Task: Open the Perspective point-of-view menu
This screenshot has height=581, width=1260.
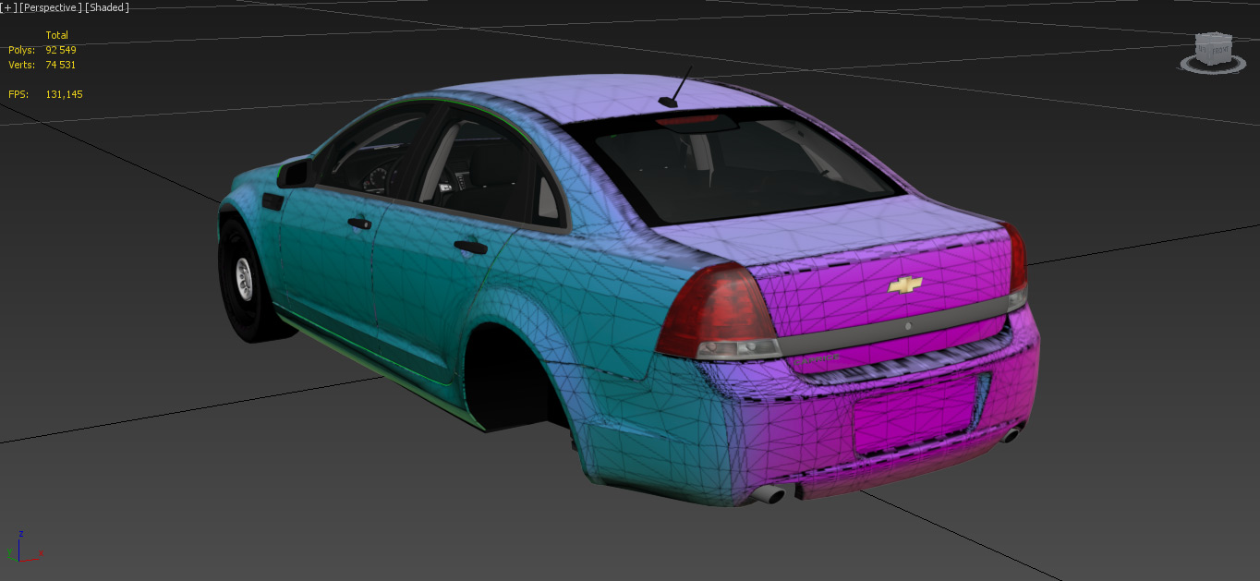Action: [x=50, y=7]
